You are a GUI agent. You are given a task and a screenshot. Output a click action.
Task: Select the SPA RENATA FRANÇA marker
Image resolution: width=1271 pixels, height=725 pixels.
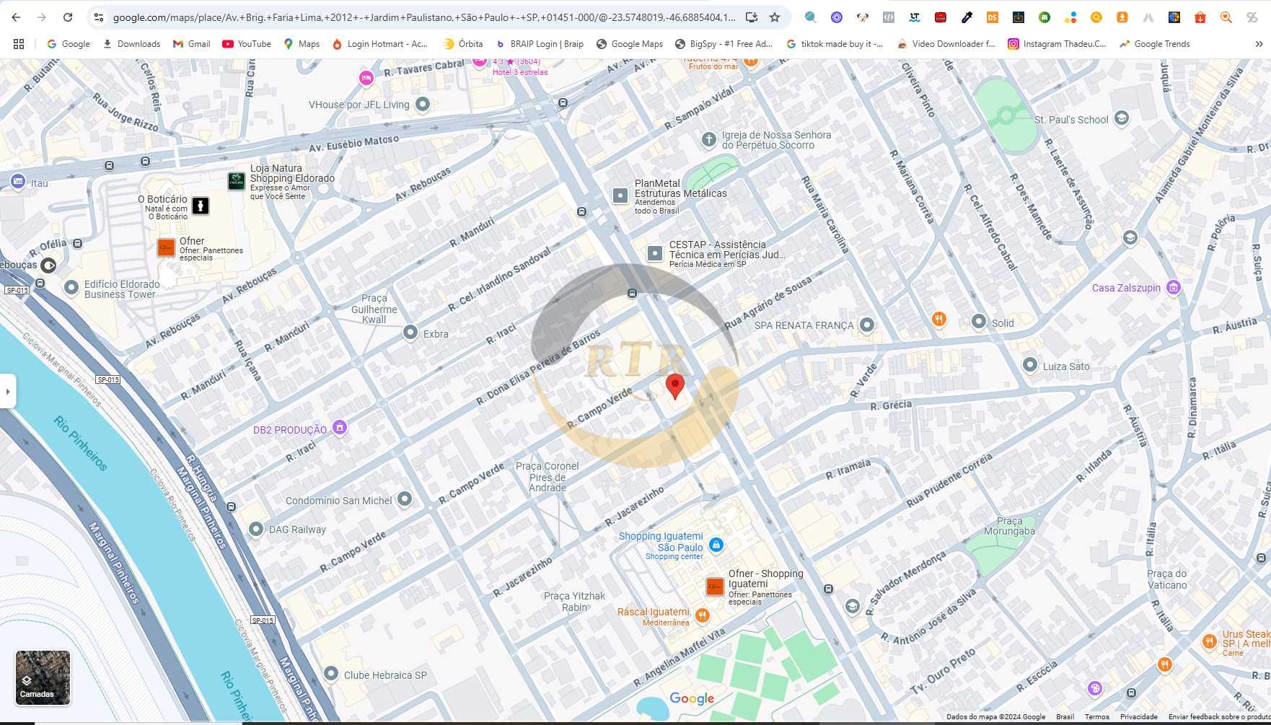click(867, 325)
